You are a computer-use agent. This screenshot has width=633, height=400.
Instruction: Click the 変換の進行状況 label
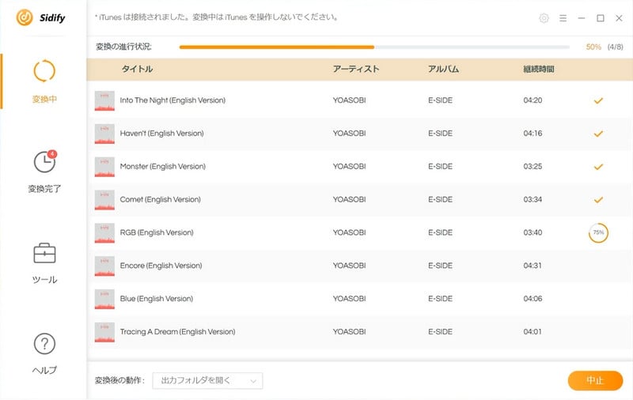pyautogui.click(x=123, y=47)
